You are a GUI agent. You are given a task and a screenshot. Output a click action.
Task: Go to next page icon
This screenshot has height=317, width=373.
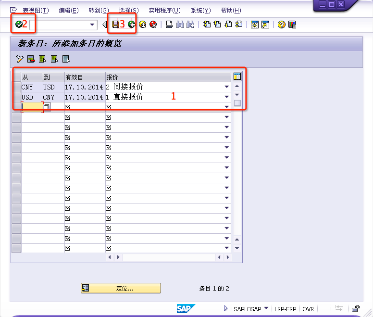tap(228, 24)
